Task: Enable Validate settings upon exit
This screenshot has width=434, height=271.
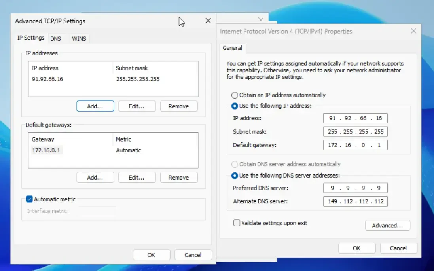Action: pyautogui.click(x=237, y=223)
